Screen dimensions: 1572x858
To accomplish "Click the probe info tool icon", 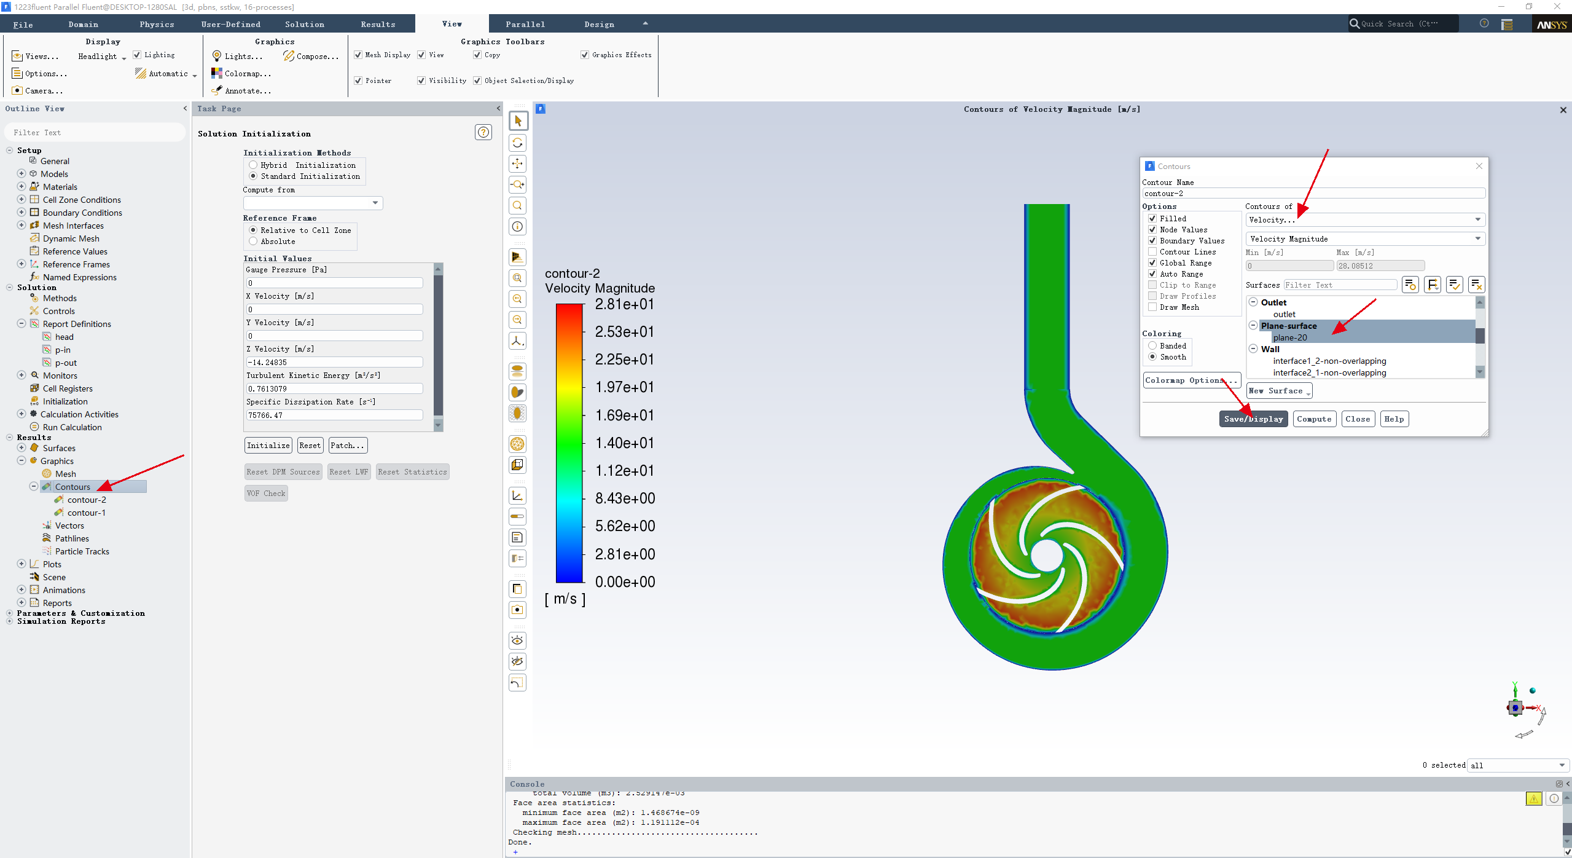I will [x=518, y=227].
